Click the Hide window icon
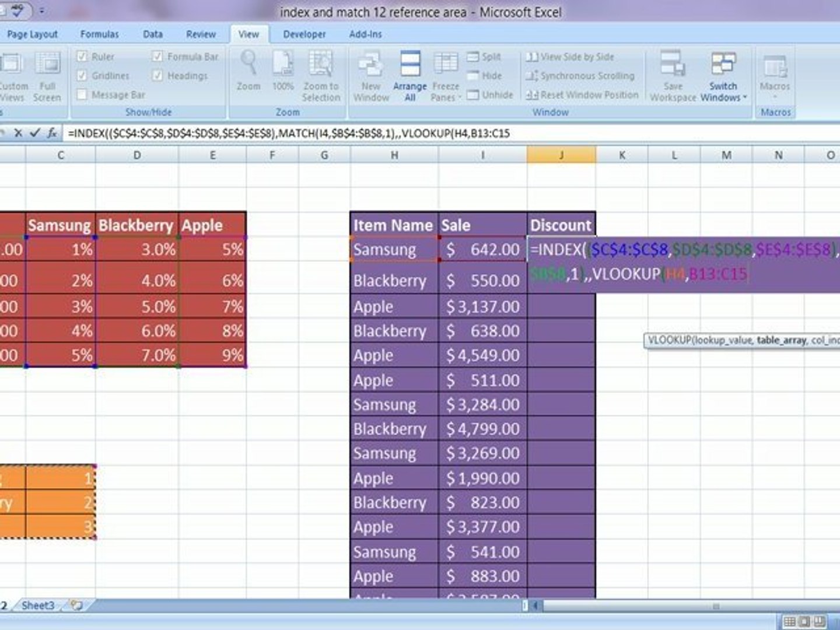Screen dimensions: 840x630 pos(473,76)
